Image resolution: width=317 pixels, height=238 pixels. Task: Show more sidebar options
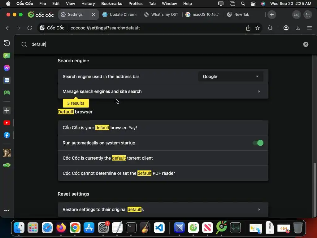tap(7, 210)
